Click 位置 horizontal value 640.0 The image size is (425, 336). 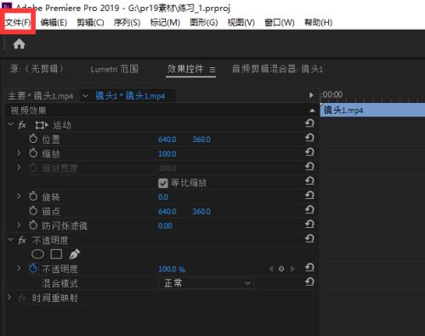(x=167, y=140)
